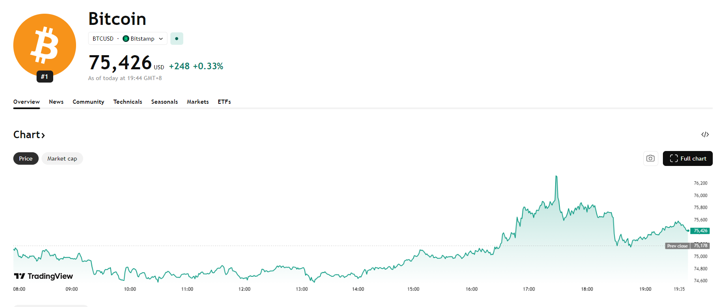This screenshot has width=719, height=307.
Task: Click the camera snapshot icon above the chart
Action: pos(650,158)
